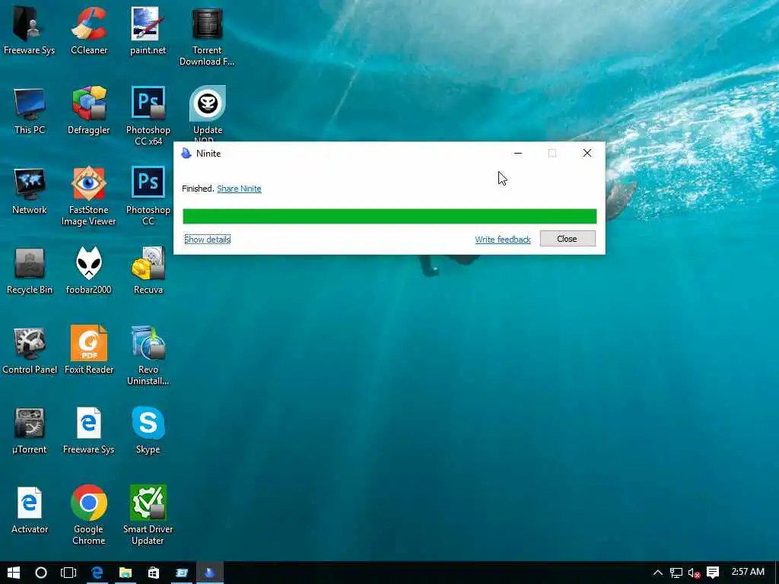This screenshot has height=584, width=779.
Task: Minimize the Ninite window
Action: (518, 153)
